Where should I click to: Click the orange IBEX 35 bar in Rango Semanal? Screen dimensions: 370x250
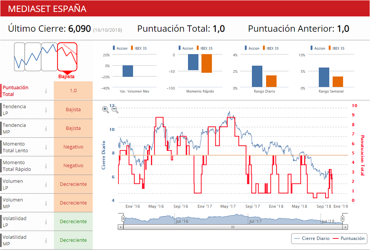(x=338, y=82)
